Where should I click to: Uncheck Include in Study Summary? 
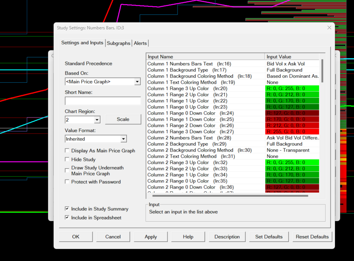coord(67,209)
